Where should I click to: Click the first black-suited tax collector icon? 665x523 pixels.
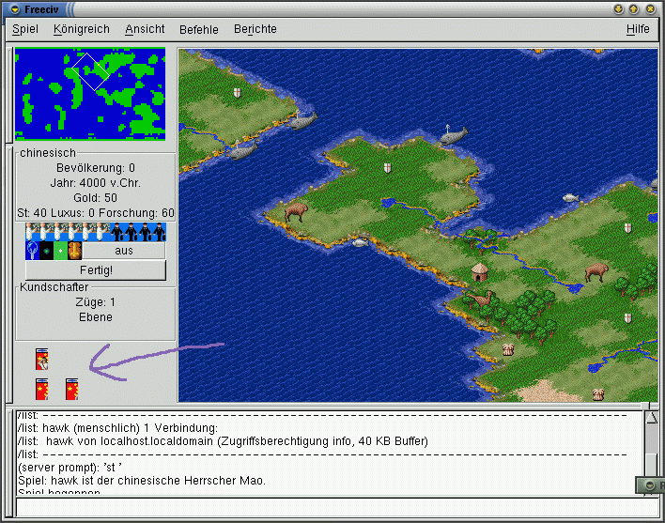pyautogui.click(x=116, y=232)
